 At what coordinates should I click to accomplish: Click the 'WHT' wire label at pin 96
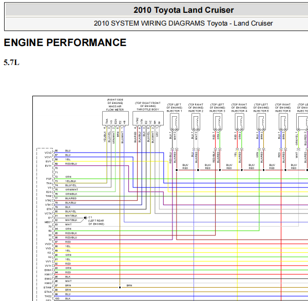point(68,281)
